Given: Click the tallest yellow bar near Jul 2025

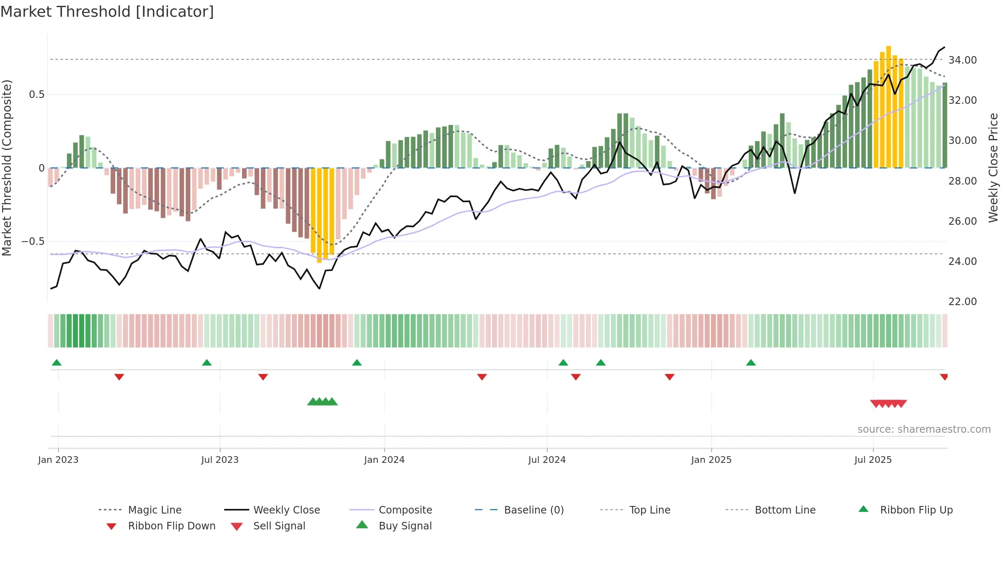Looking at the screenshot, I should (x=889, y=107).
